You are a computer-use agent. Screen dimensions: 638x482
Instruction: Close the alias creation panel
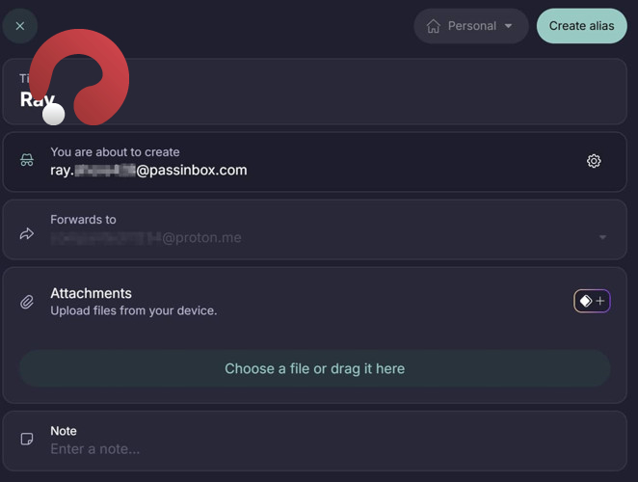point(20,26)
